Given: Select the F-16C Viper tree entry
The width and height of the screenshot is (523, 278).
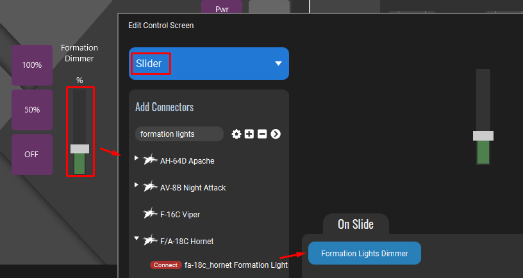Looking at the screenshot, I should pos(179,215).
